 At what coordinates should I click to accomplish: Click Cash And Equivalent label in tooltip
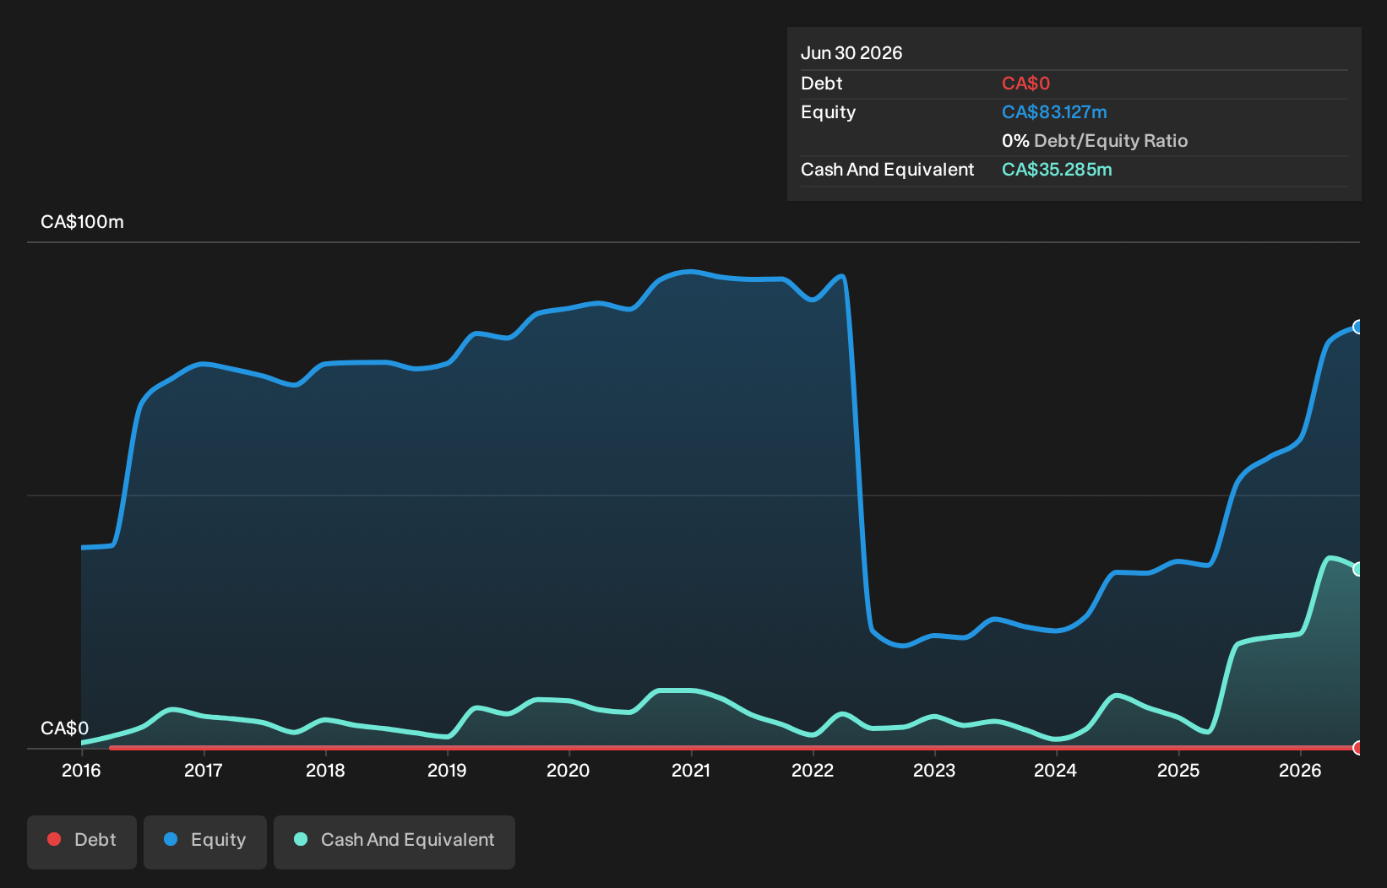[x=888, y=170]
